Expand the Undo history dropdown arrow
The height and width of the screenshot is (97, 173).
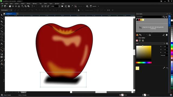34,6
